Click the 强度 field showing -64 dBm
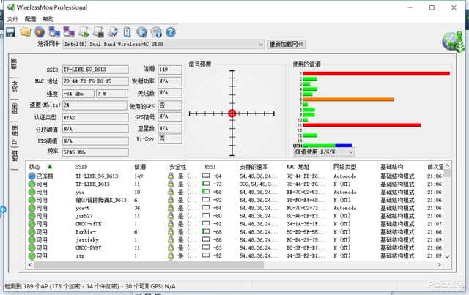Image resolution: width=469 pixels, height=295 pixels. (78, 94)
